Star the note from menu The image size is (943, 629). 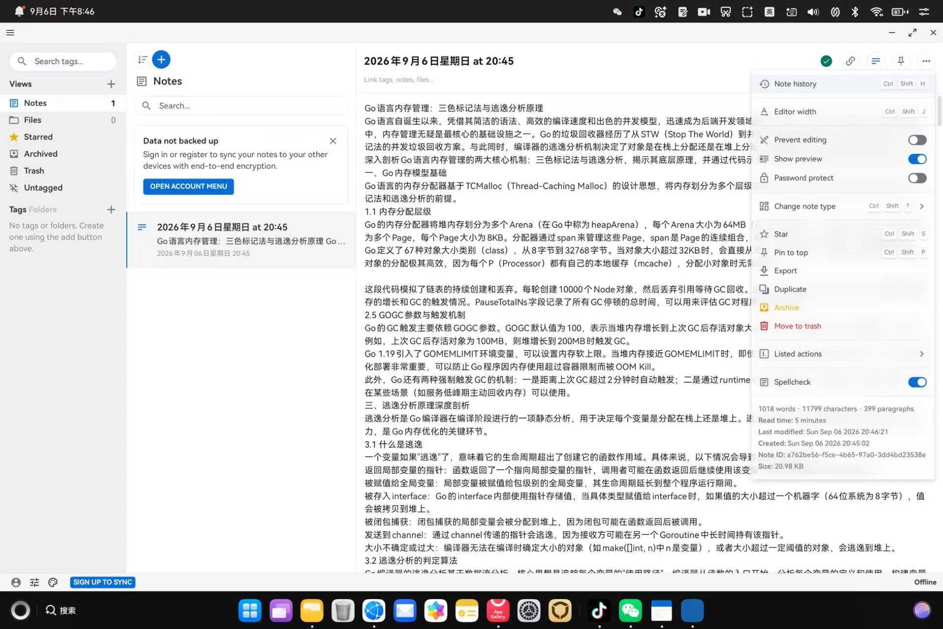(843, 234)
